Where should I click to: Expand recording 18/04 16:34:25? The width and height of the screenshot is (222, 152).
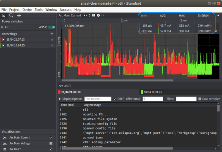(3, 45)
